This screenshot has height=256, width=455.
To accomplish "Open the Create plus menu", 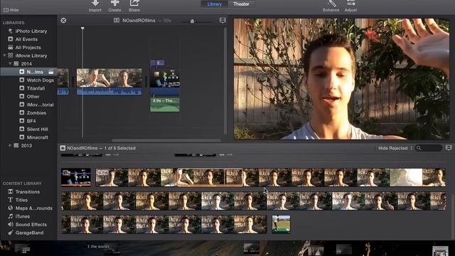I will [114, 3].
